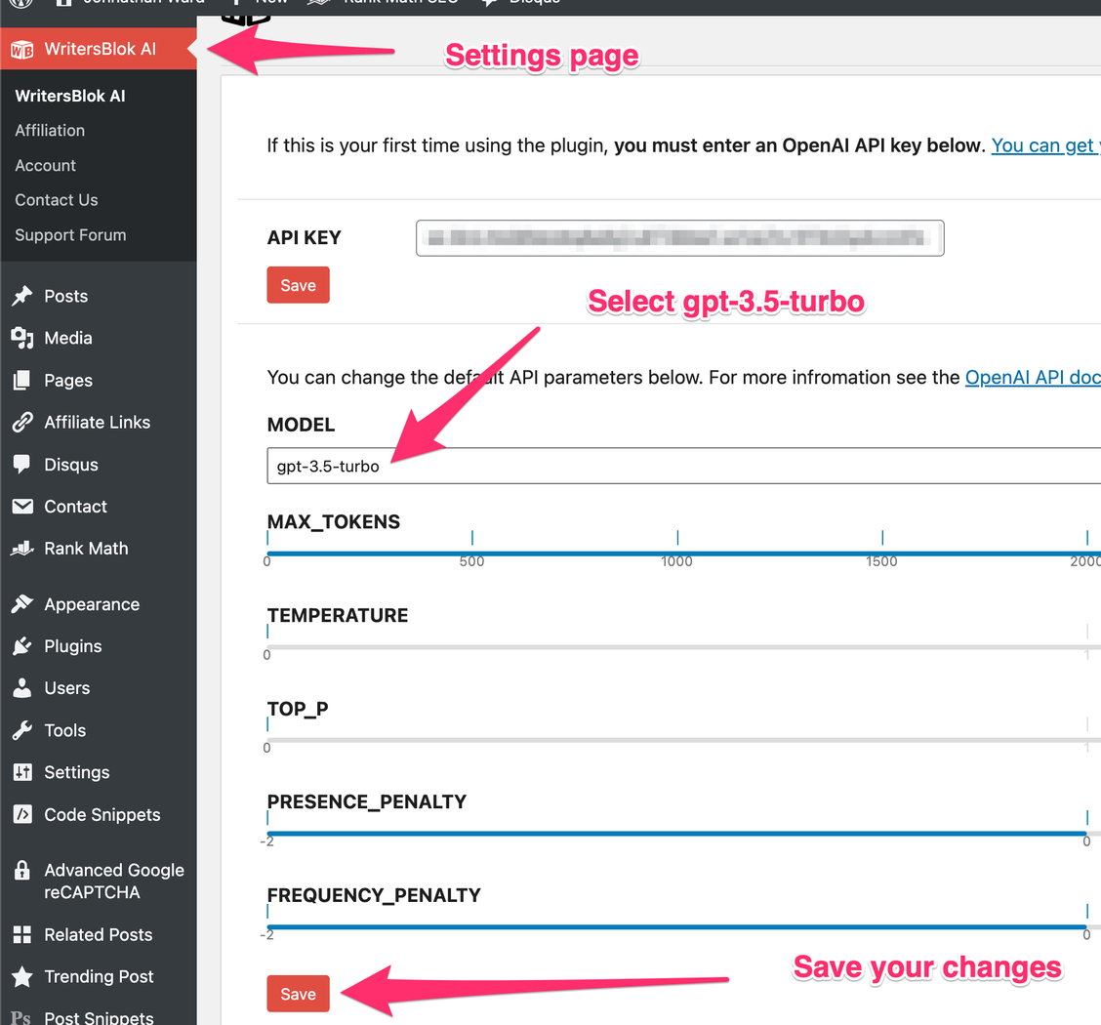The height and width of the screenshot is (1025, 1101).
Task: Click the Disqus speech bubble icon
Action: coord(23,464)
